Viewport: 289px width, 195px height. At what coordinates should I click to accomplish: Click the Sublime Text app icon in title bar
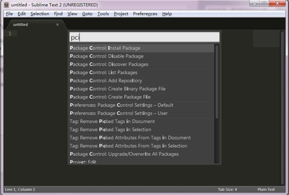coord(6,5)
